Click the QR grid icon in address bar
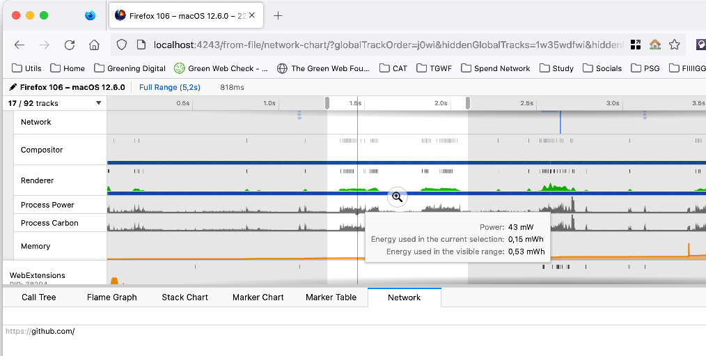 pyautogui.click(x=635, y=45)
